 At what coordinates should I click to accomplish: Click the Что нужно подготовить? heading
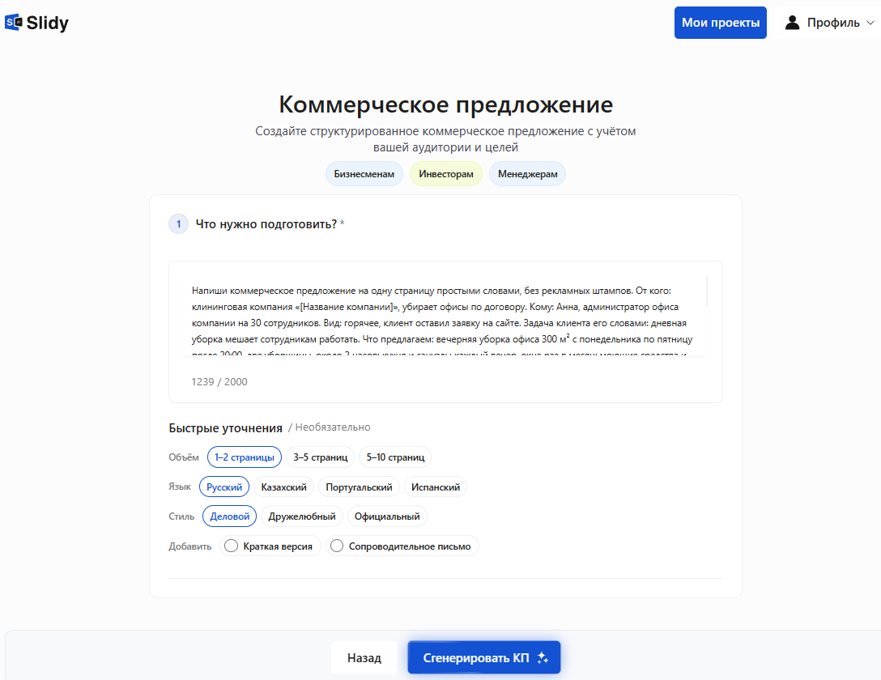[266, 224]
